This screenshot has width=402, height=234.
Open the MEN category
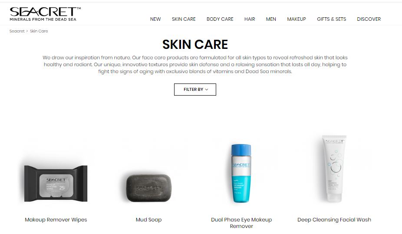click(x=271, y=19)
